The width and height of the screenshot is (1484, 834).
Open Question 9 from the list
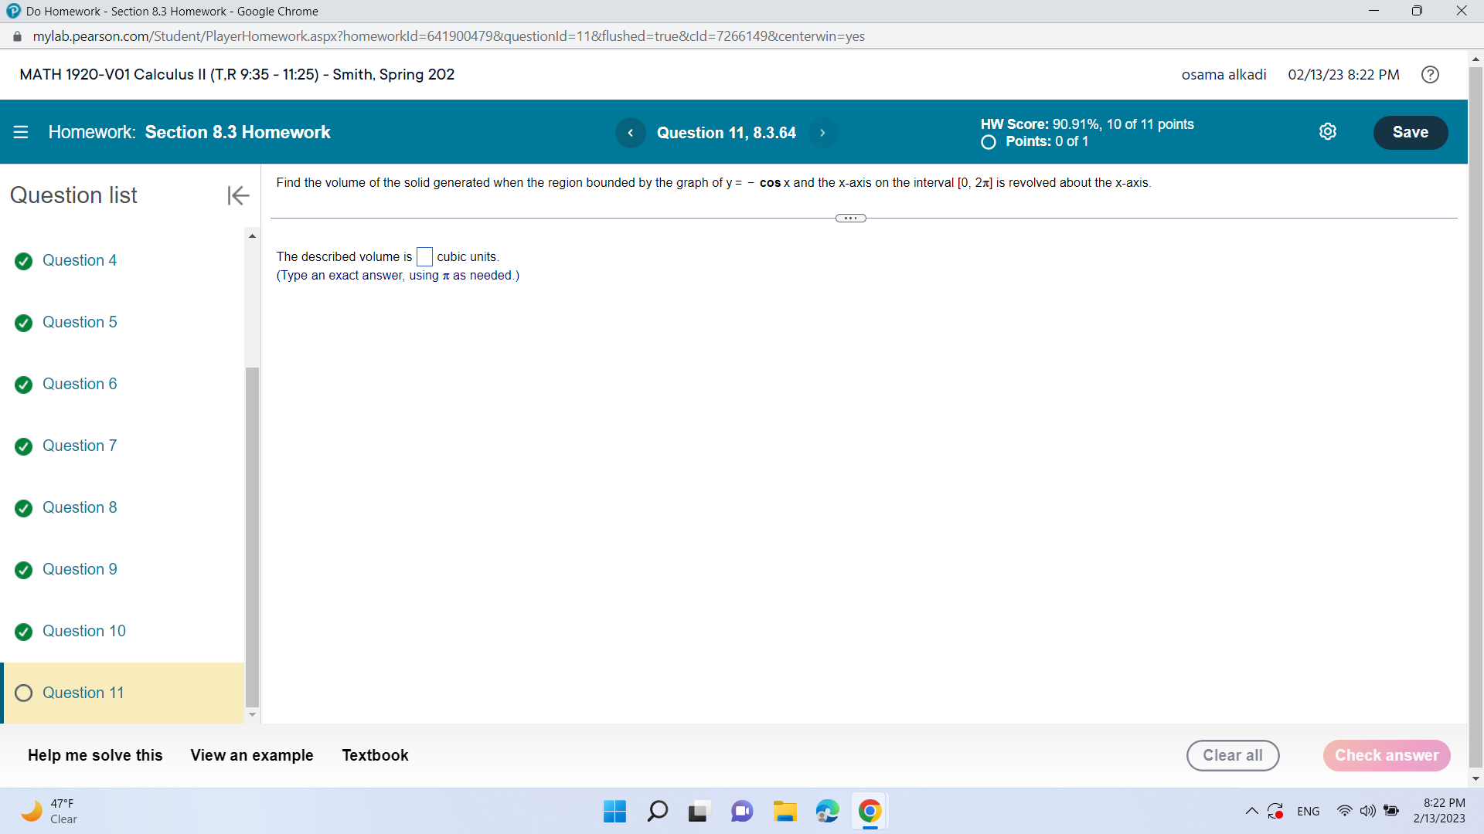coord(80,569)
